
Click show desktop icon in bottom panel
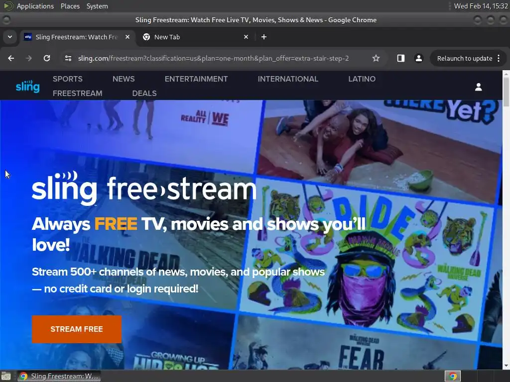click(6, 377)
